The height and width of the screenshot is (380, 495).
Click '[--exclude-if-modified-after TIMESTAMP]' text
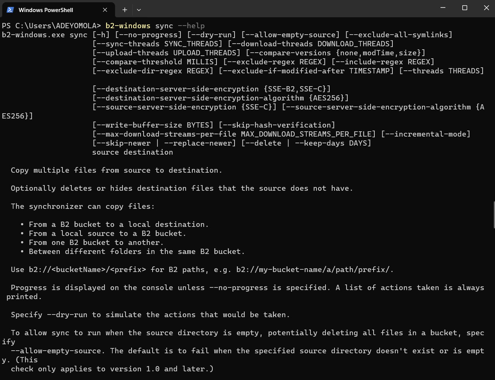click(306, 71)
